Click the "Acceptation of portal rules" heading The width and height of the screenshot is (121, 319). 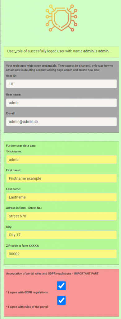[53, 274]
